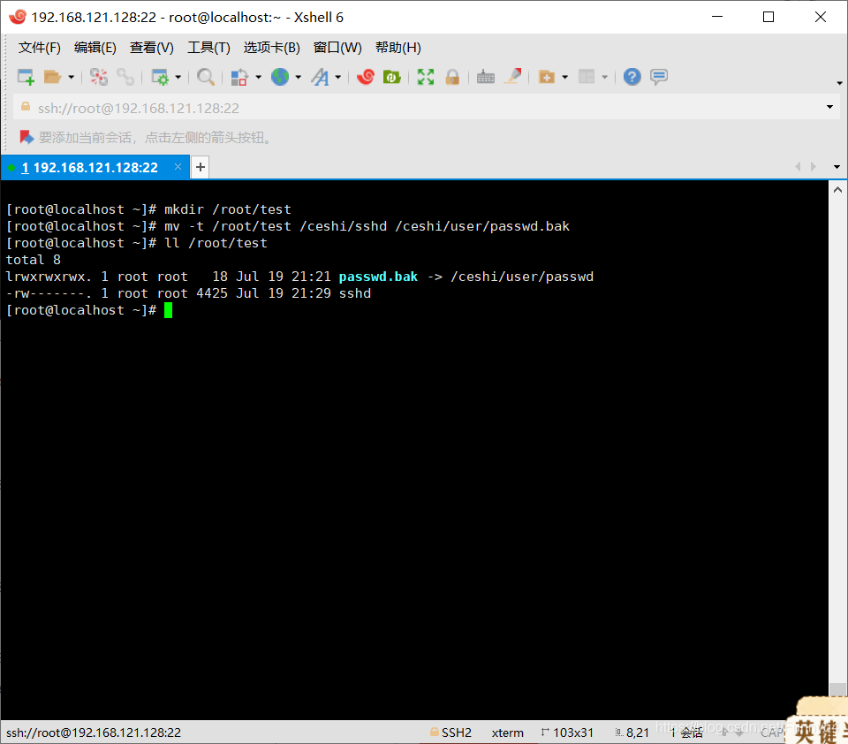Click the Disconnect icon

(x=98, y=77)
